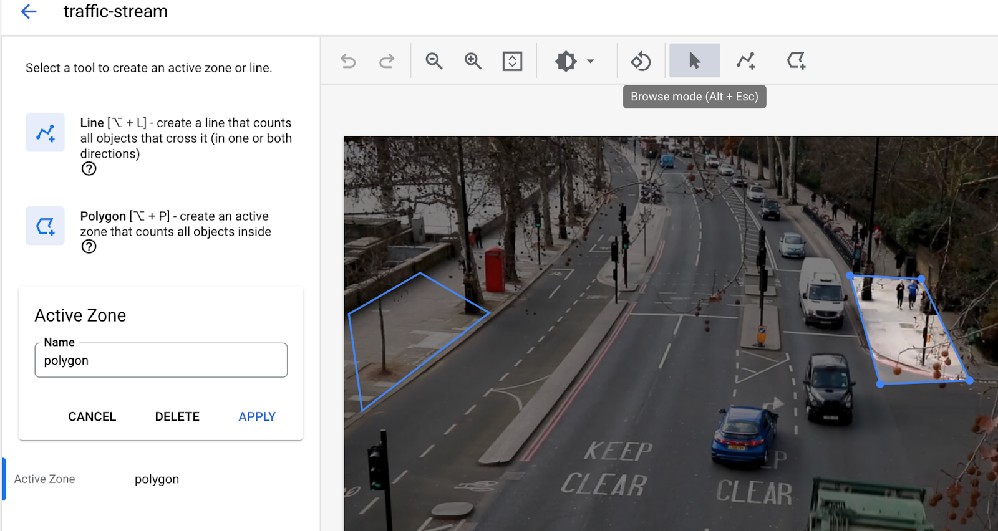998x531 pixels.
Task: Zoom in on the video frame
Action: pyautogui.click(x=473, y=61)
